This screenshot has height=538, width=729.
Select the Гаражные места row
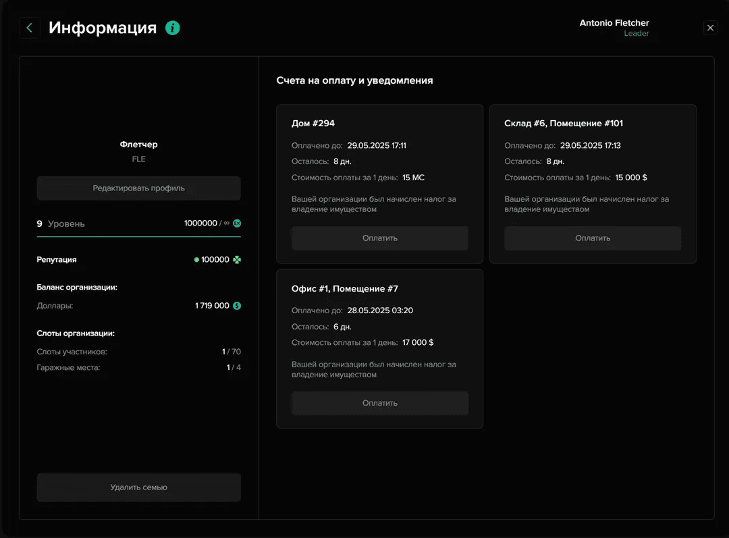138,368
